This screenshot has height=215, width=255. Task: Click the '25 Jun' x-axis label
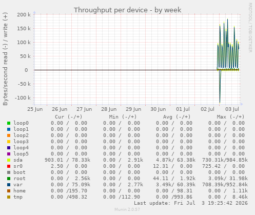[x=35, y=109]
